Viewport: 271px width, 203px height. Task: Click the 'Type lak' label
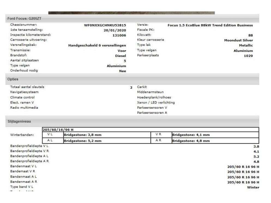[144, 45]
